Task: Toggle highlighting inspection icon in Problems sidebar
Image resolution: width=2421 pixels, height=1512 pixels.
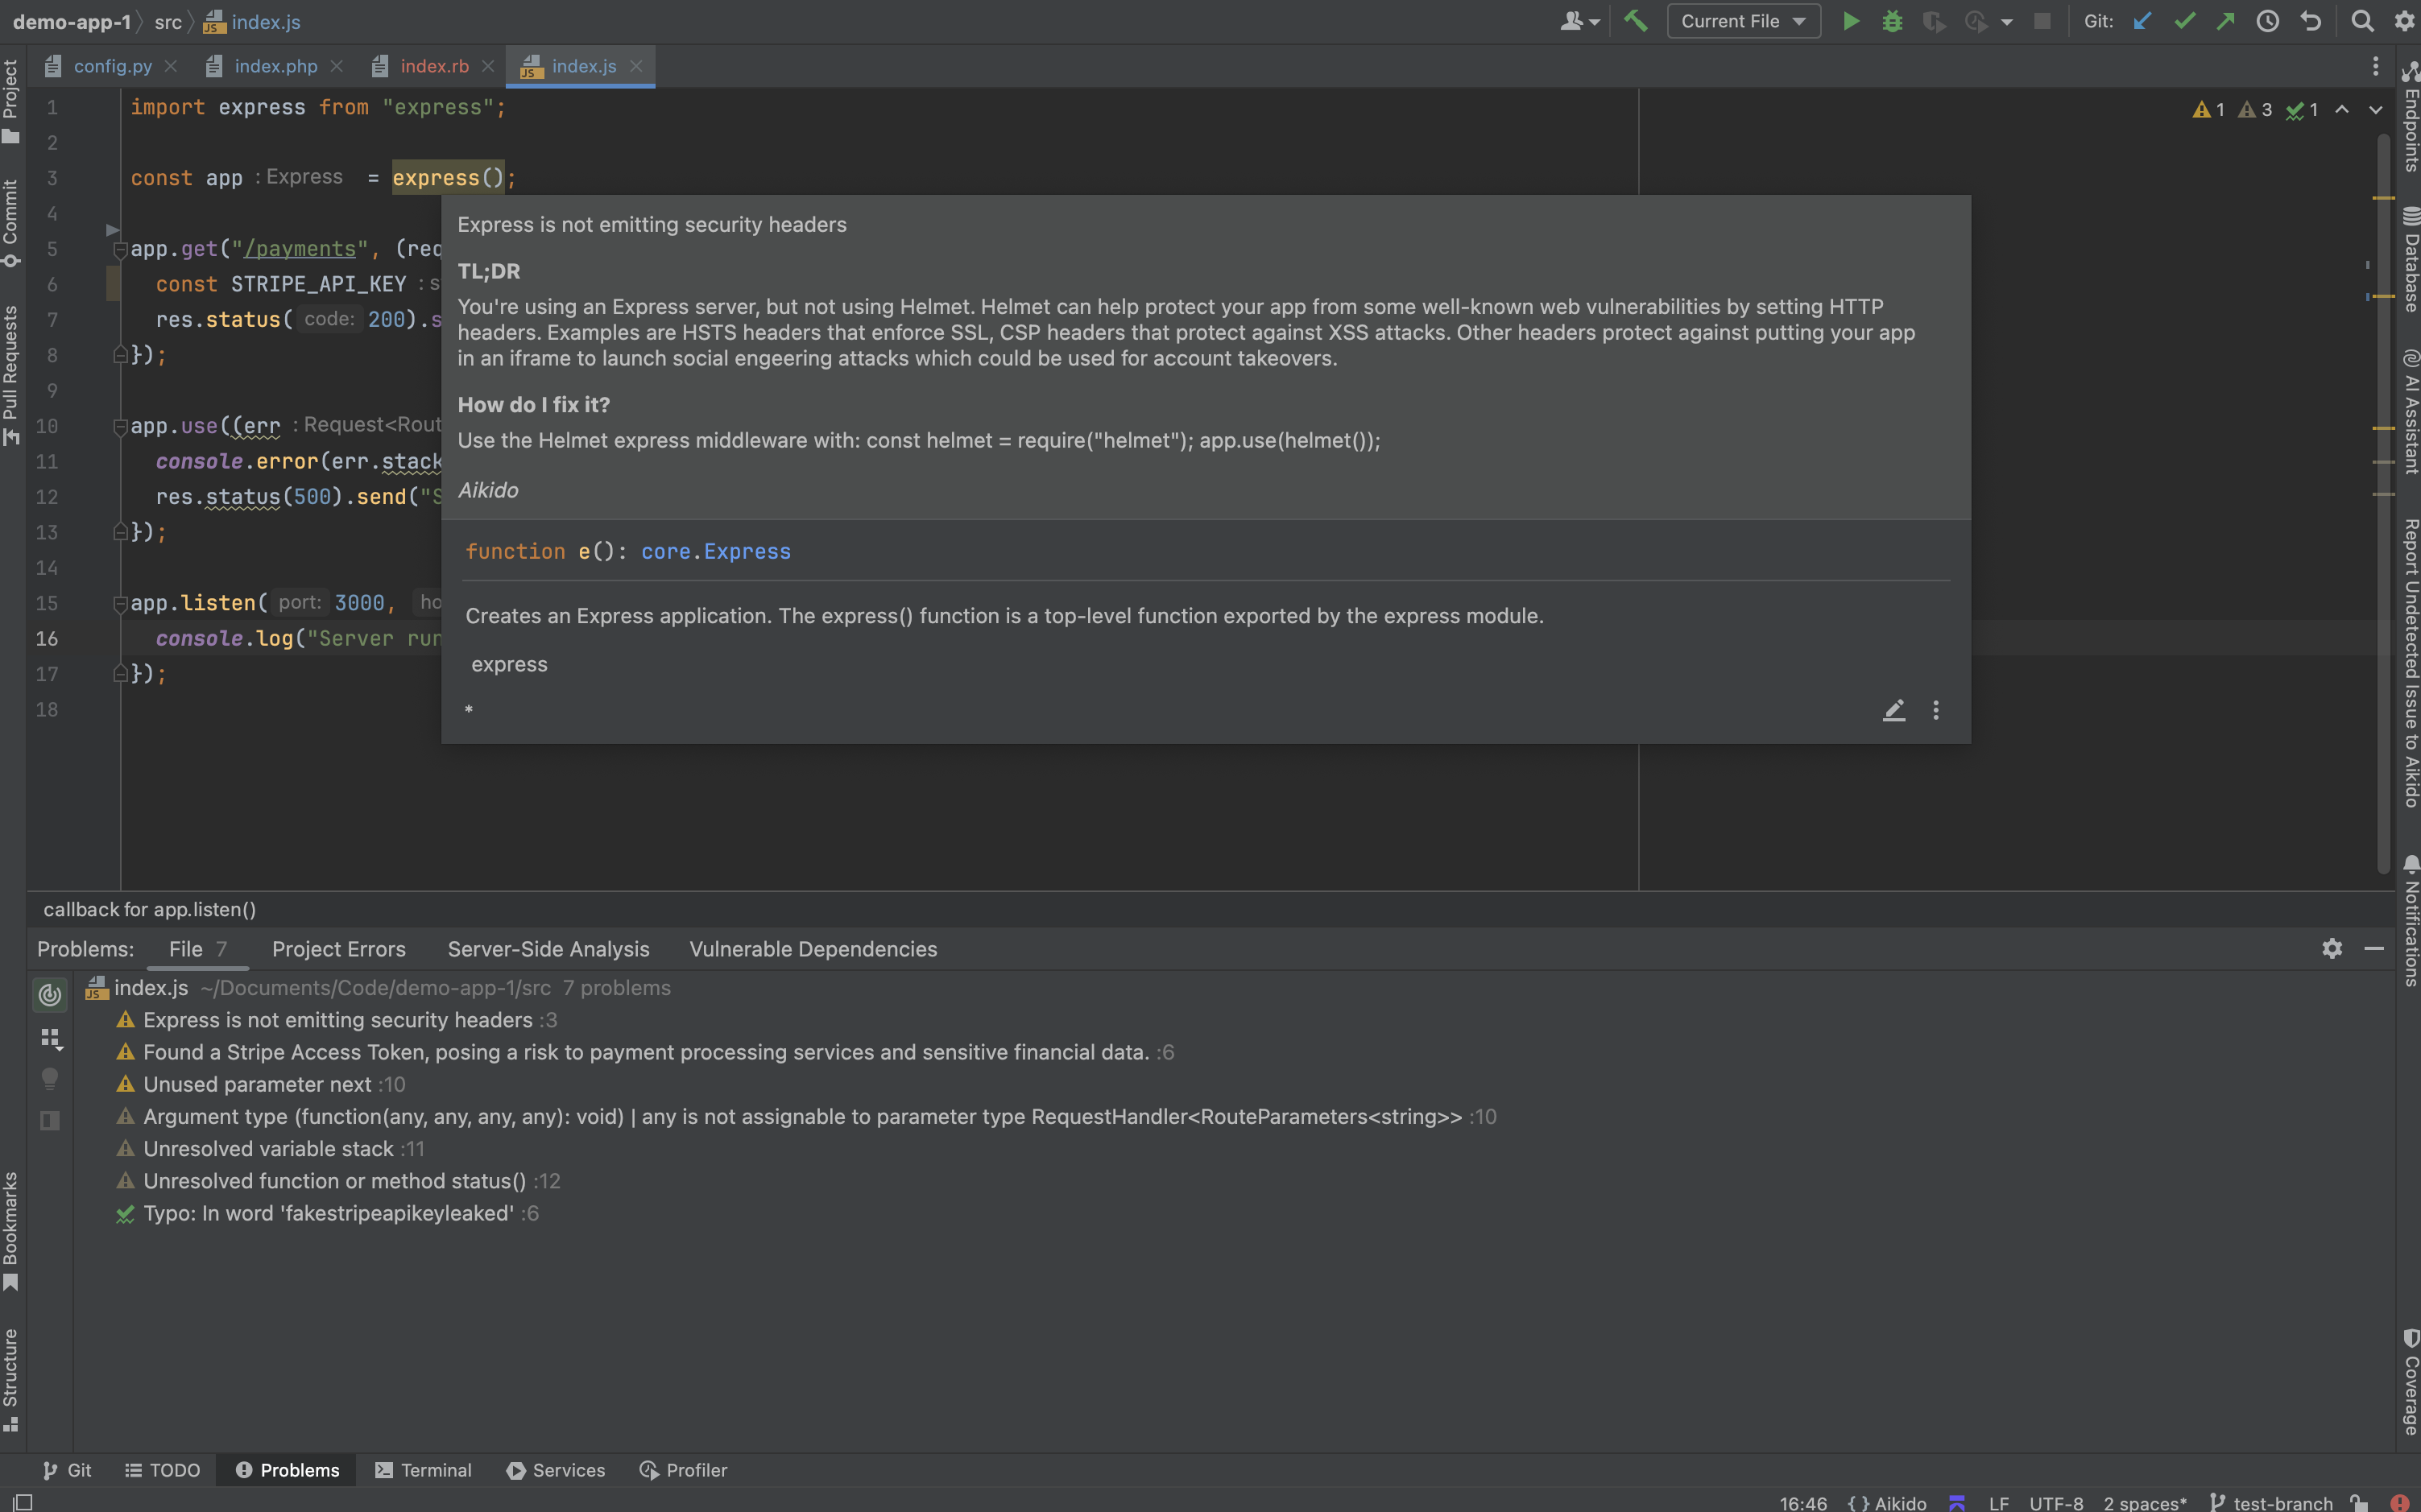Action: tap(50, 994)
